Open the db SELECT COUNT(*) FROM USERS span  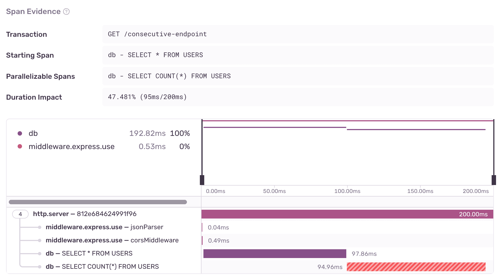tap(102, 267)
